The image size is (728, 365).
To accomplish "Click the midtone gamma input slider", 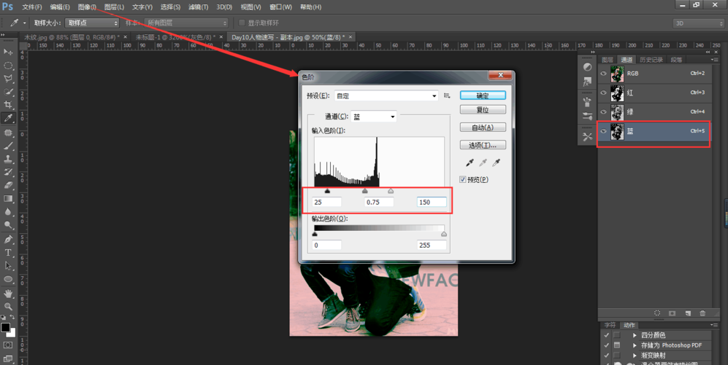I will click(365, 191).
